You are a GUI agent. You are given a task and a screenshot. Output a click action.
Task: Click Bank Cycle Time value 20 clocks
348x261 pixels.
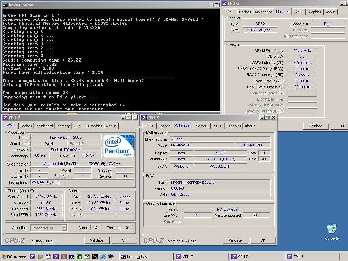[302, 87]
